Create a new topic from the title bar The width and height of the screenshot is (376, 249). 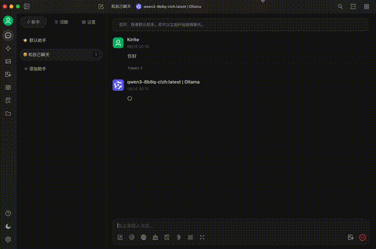101,7
